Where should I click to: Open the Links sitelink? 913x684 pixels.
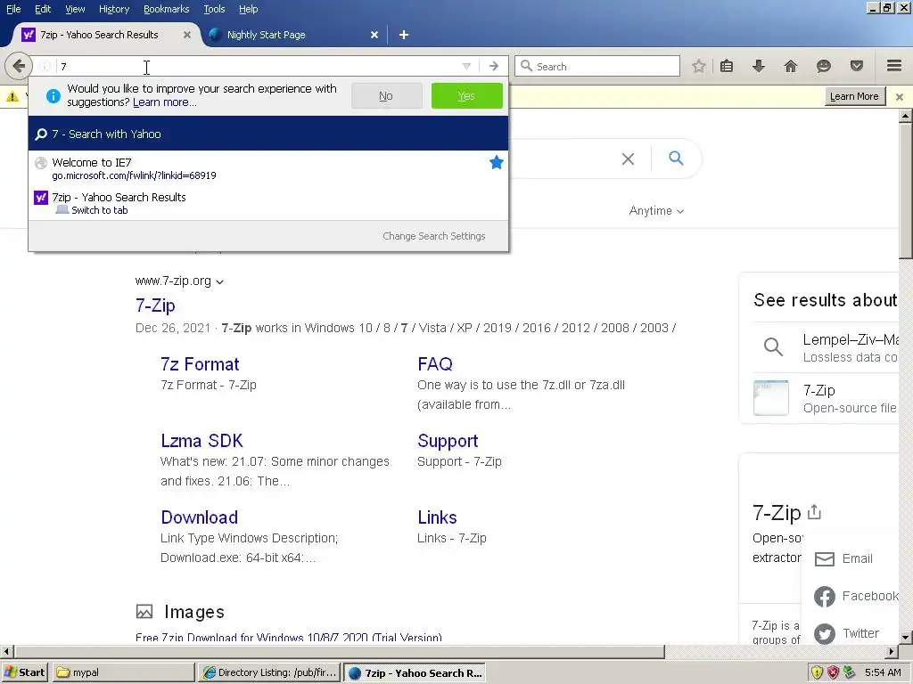tap(437, 517)
